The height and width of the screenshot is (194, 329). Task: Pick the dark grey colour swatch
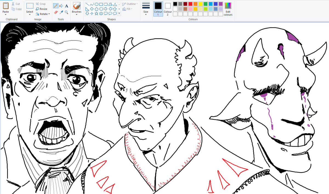point(180,4)
